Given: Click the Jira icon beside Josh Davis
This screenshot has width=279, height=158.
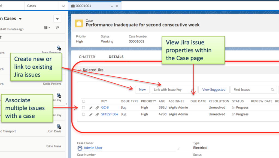Looking at the screenshot, I should 59,126.
